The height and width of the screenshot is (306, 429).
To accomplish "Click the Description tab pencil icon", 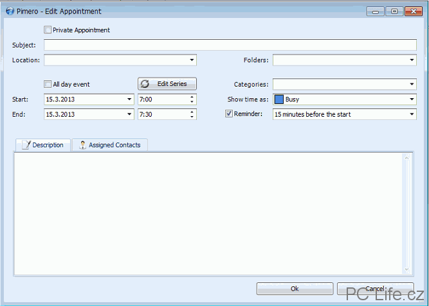I will tap(26, 145).
